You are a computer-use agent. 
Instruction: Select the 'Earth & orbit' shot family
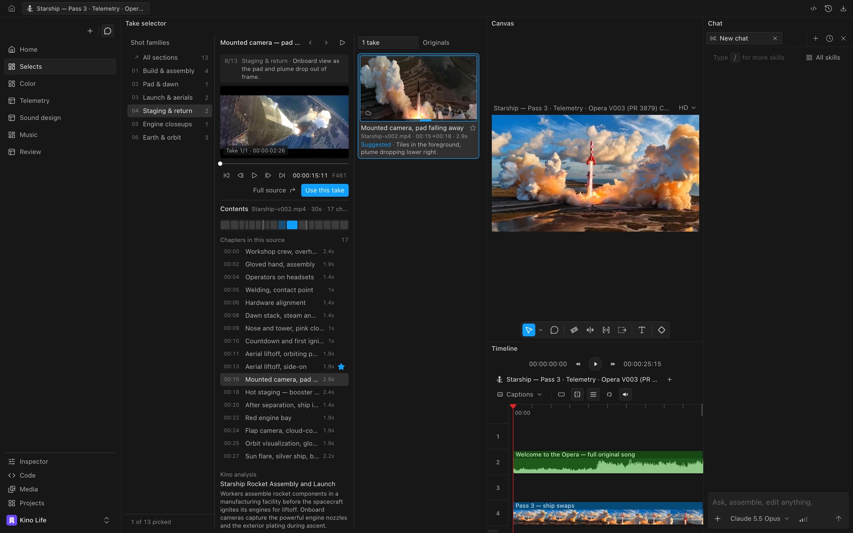click(170, 138)
